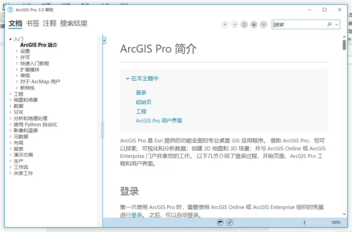The image size is (352, 232).
Task: Open the 演示文稿 tree item
Action: pyautogui.click(x=23, y=155)
